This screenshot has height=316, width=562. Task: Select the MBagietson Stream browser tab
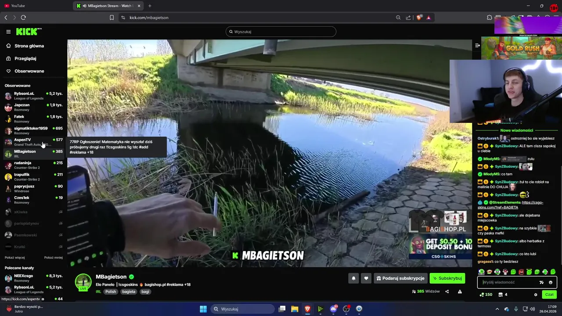[109, 6]
